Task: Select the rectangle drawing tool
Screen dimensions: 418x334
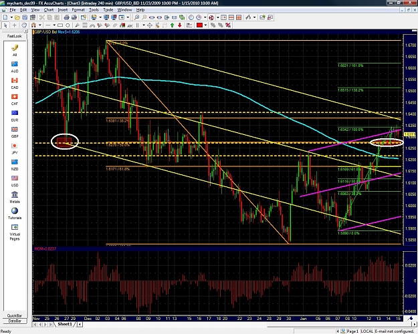Action: pos(60,25)
